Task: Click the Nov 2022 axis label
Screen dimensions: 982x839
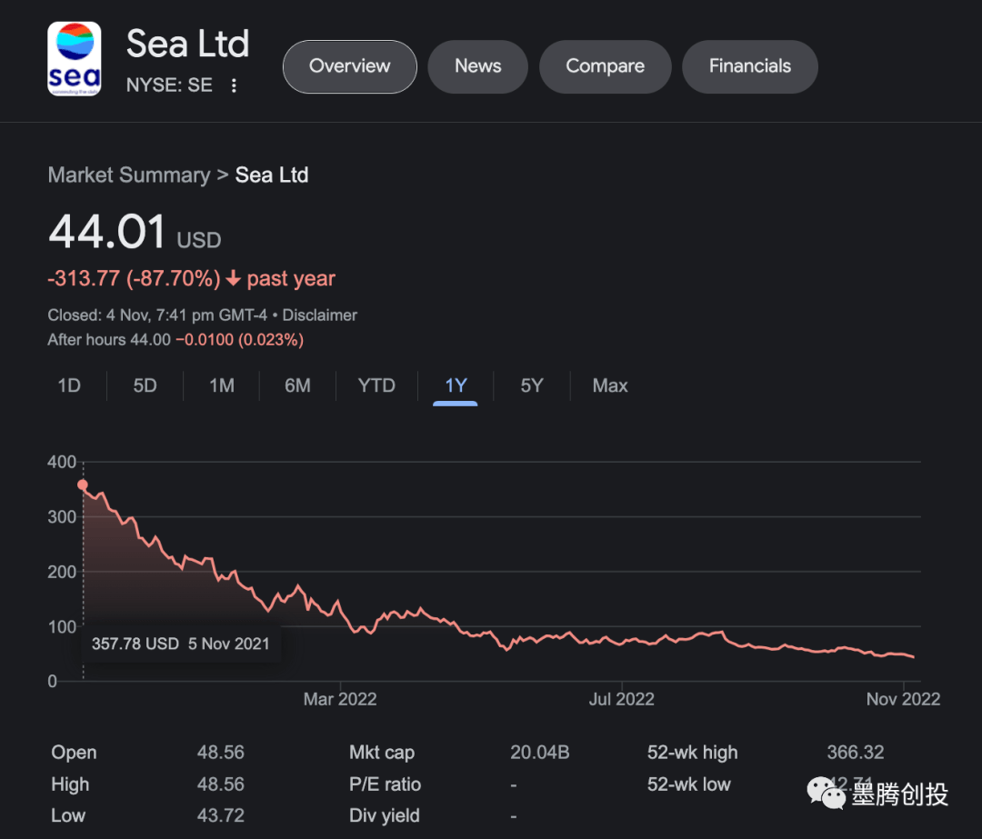Action: [x=903, y=699]
